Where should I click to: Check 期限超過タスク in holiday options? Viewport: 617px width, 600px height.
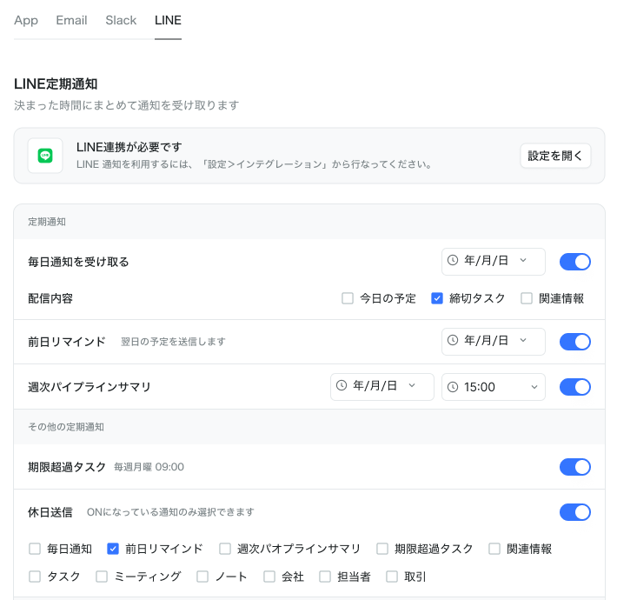[x=382, y=549]
